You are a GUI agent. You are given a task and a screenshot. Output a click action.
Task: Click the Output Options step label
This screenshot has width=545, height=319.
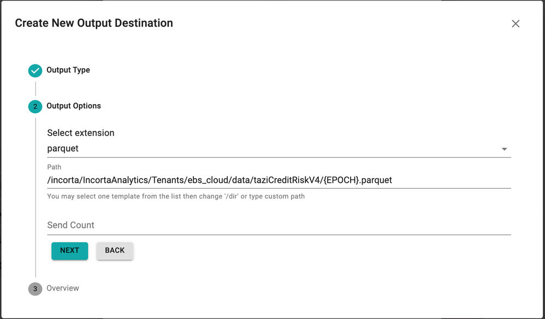click(x=74, y=106)
